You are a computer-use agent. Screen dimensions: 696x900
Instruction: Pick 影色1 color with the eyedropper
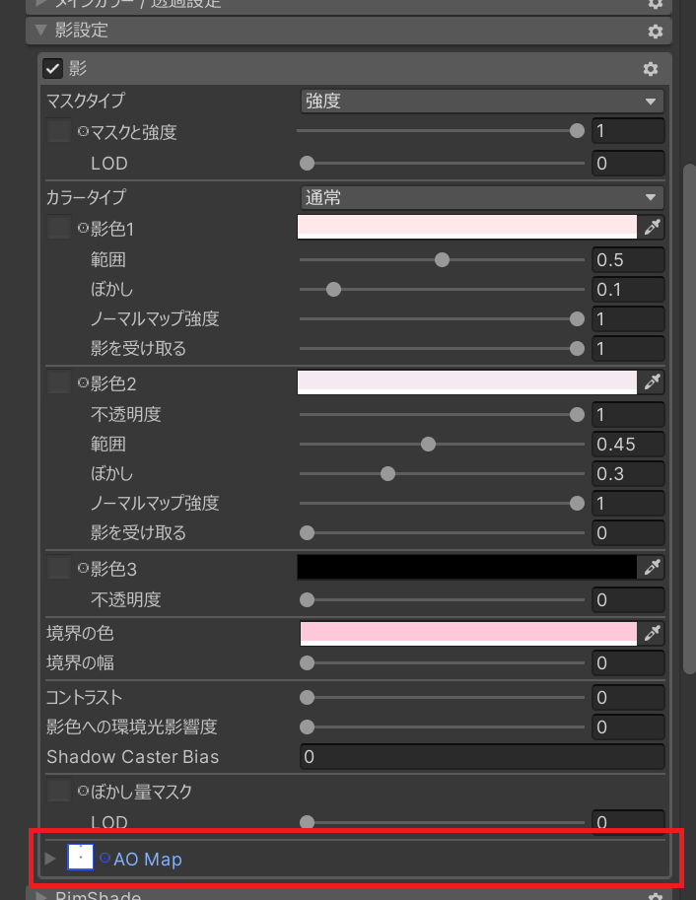(x=652, y=227)
